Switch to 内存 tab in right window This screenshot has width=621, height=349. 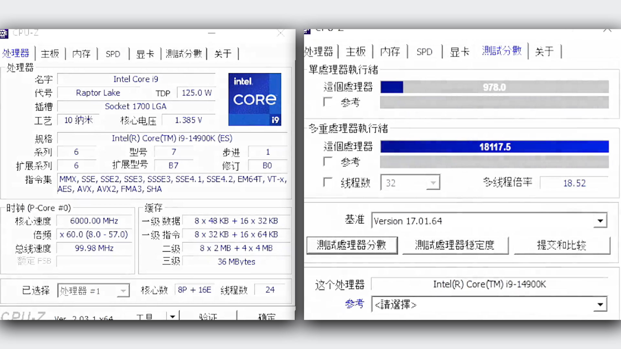(390, 51)
